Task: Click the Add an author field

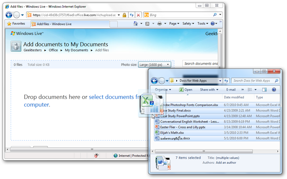Action: (x=226, y=162)
